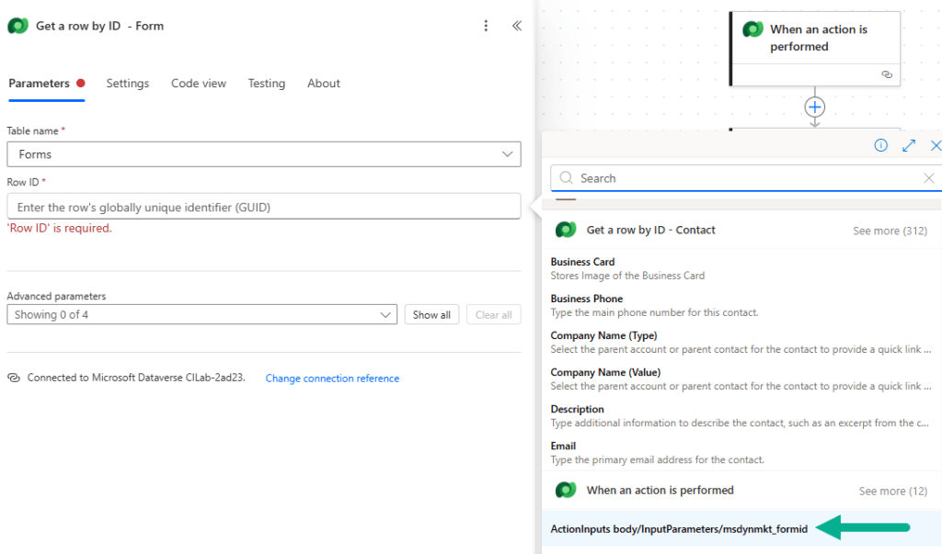Collapse the panel with double chevron icon
Screen dimensions: 942x554
point(517,26)
